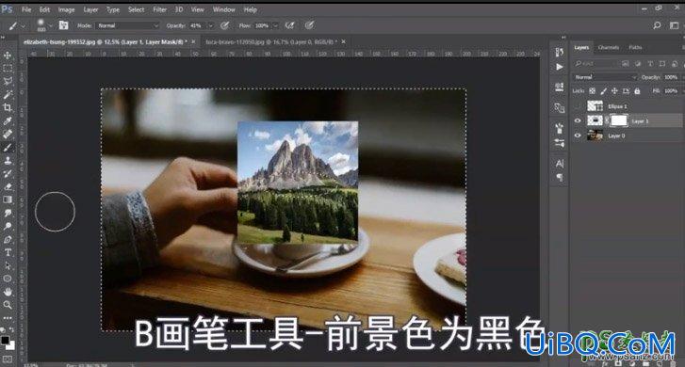Image resolution: width=685 pixels, height=367 pixels.
Task: Click the foreground black color swatch
Action: 5,341
